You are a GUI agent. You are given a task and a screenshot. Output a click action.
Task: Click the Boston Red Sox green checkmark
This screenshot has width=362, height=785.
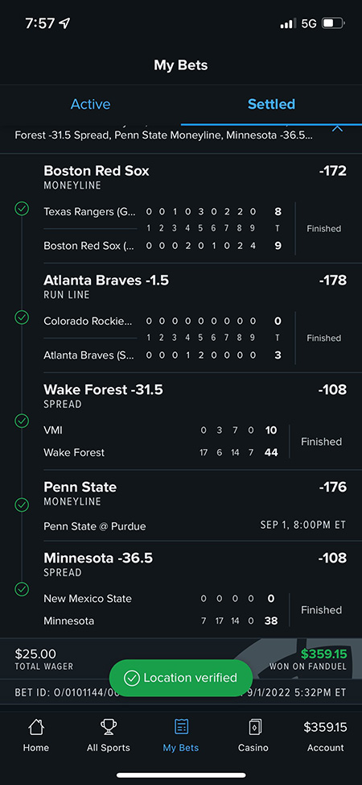22,208
